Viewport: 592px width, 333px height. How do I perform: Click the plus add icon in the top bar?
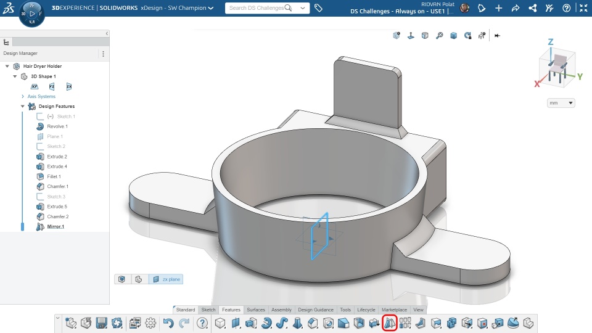(499, 8)
